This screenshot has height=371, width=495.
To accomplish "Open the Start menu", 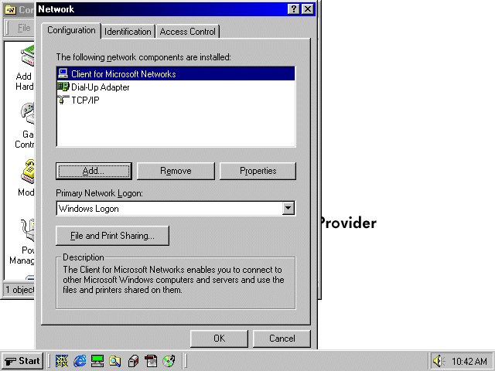I will 22,361.
